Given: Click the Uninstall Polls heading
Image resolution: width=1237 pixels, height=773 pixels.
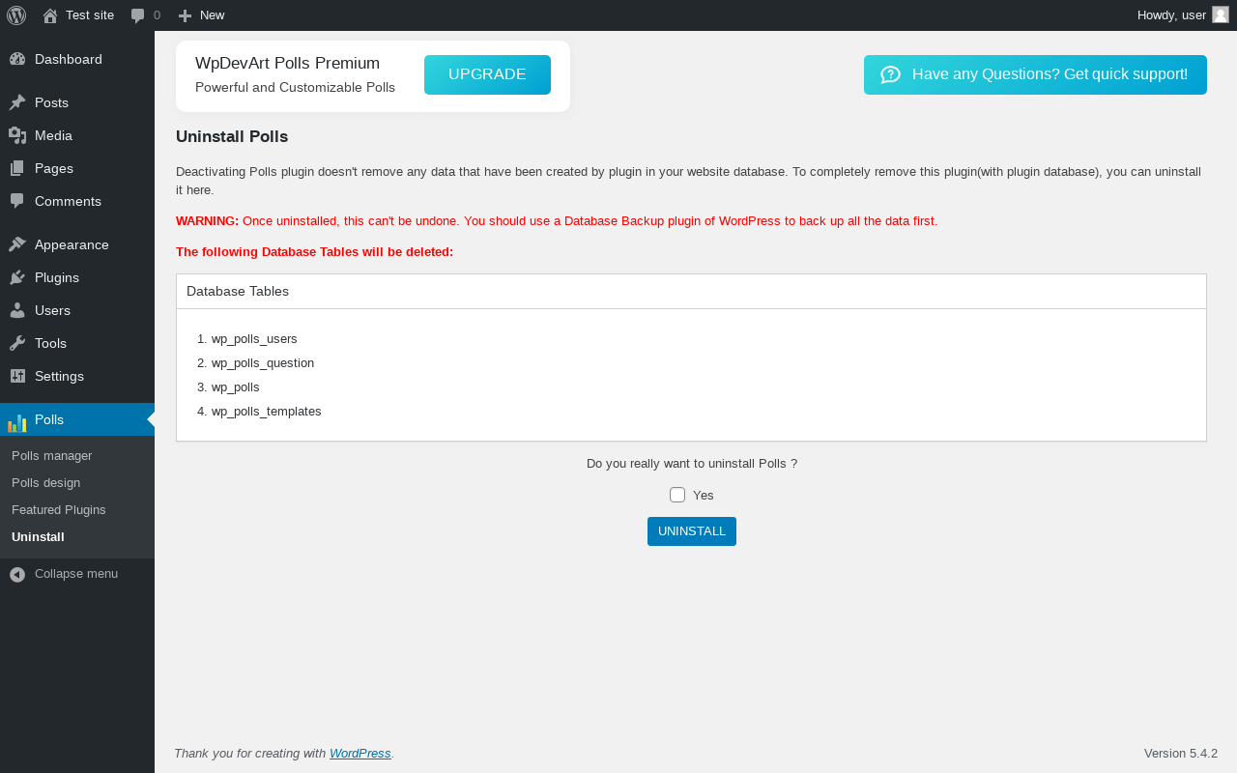Looking at the screenshot, I should [232, 137].
